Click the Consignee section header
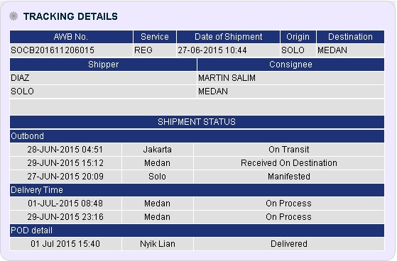 [290, 65]
